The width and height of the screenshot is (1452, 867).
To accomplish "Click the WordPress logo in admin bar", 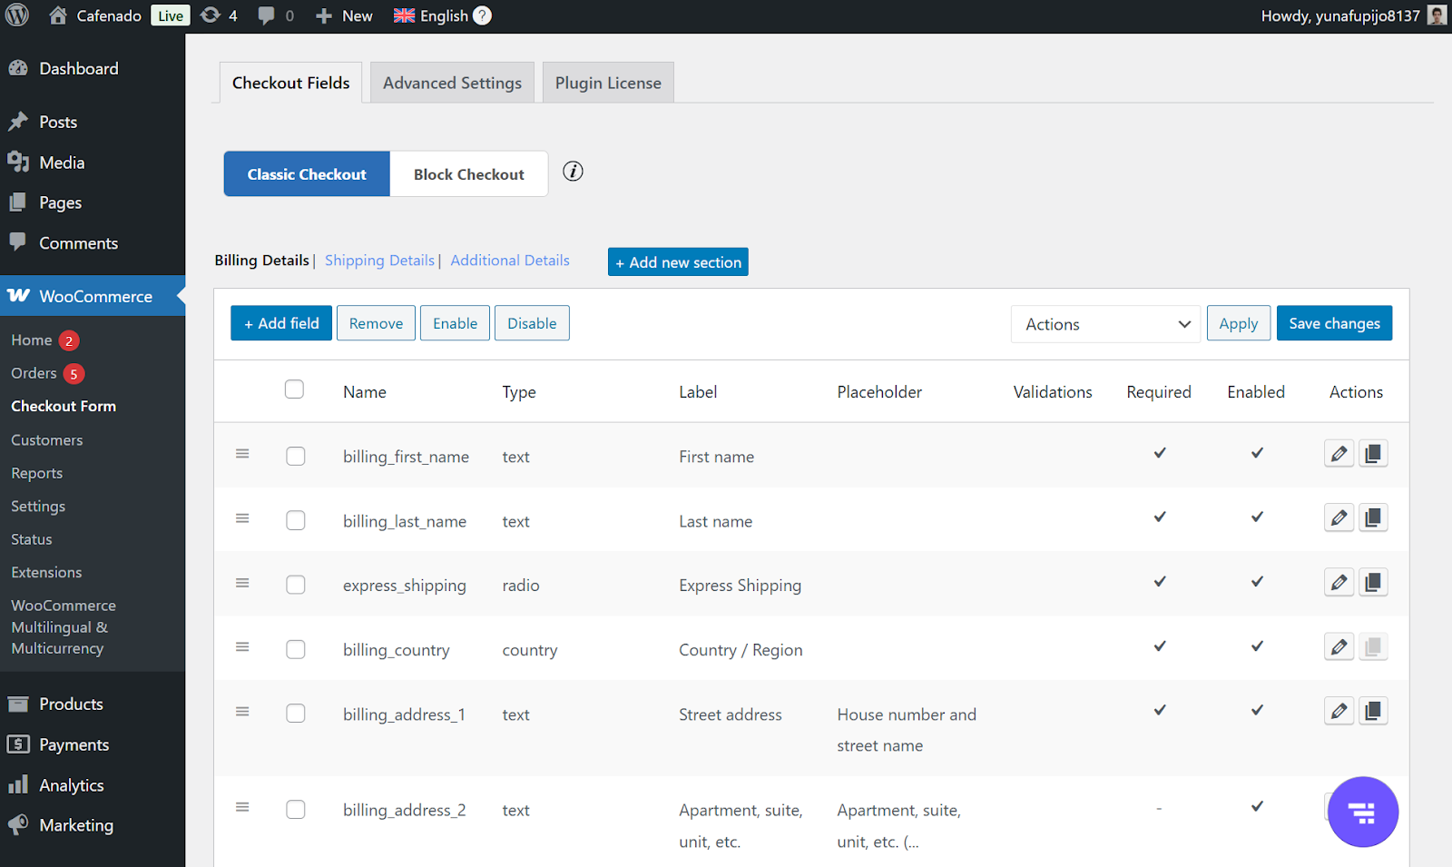I will coord(17,15).
